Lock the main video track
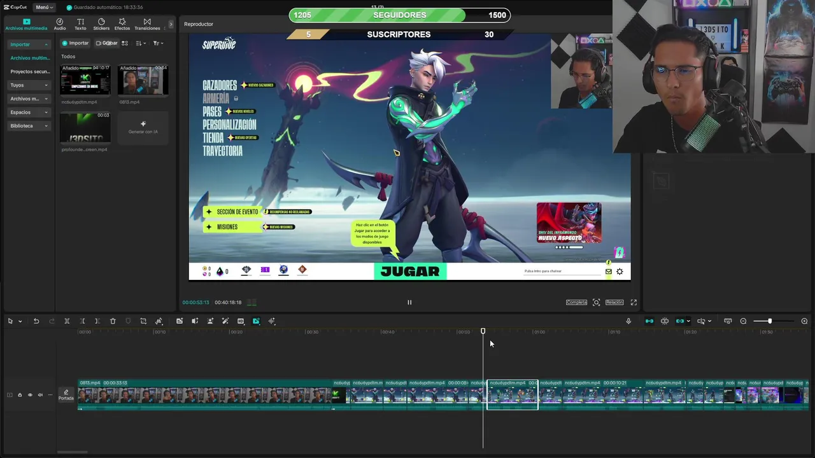 [20, 395]
